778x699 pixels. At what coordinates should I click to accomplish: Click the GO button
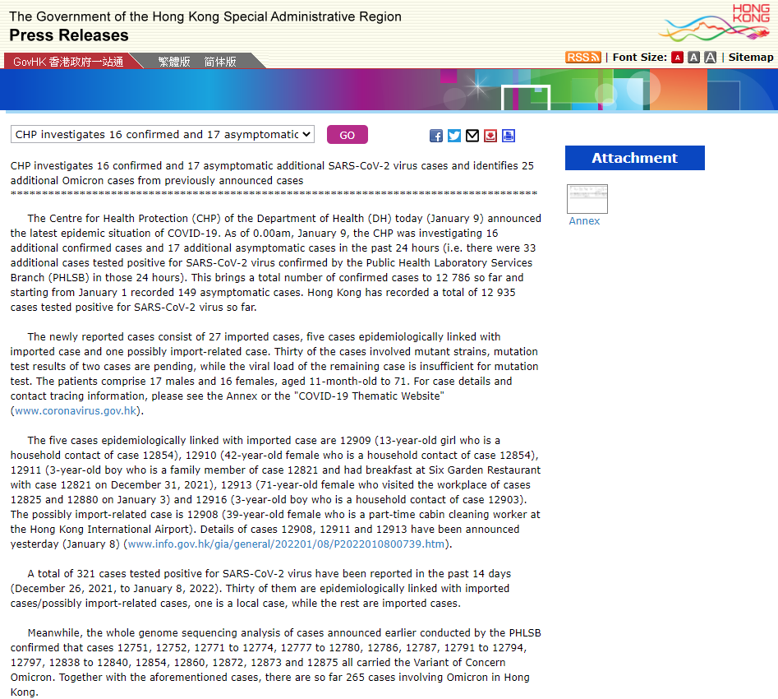[x=348, y=135]
